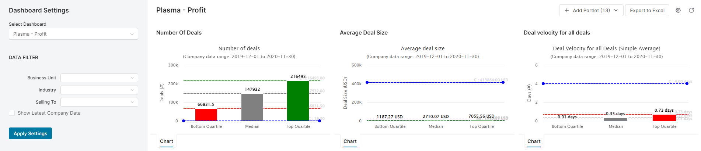This screenshot has height=151, width=701.
Task: Click the gray Median deals bar
Action: (252, 107)
